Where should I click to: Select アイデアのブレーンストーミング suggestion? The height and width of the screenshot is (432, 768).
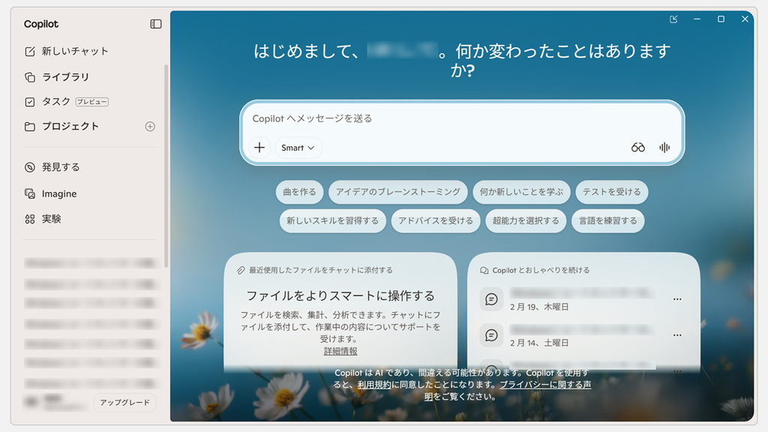(x=398, y=192)
